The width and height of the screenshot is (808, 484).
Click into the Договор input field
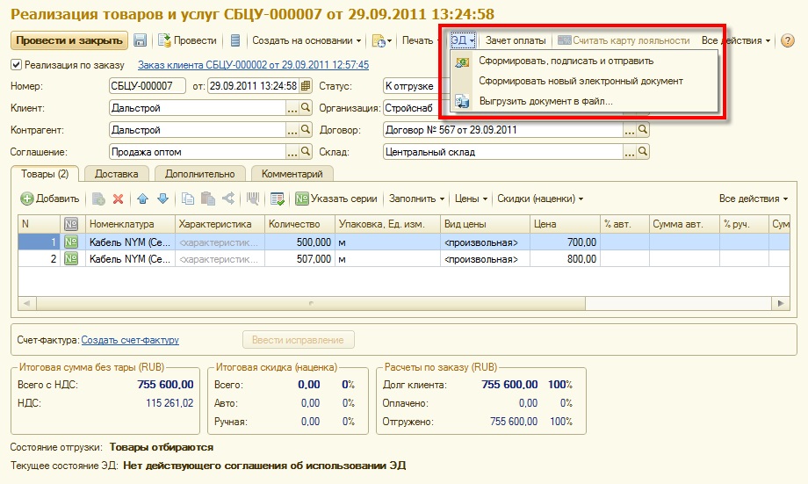(x=503, y=130)
